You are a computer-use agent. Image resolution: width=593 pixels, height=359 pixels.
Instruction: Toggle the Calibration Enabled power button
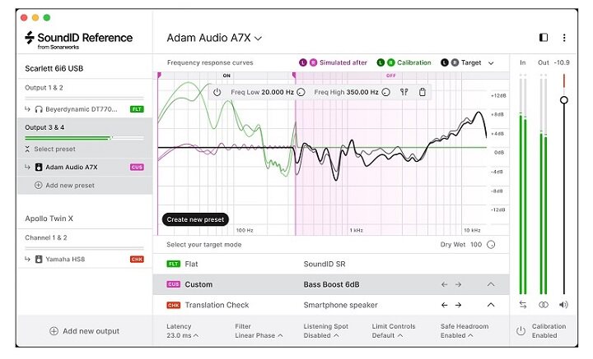point(521,331)
